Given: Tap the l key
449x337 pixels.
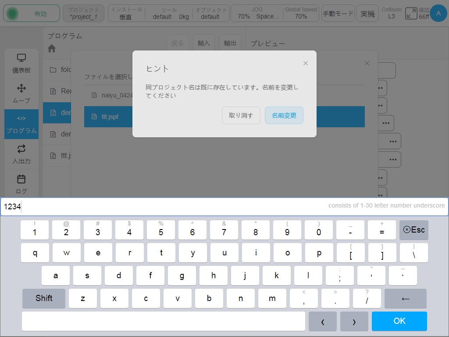Looking at the screenshot, I should pos(308,276).
